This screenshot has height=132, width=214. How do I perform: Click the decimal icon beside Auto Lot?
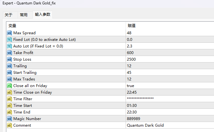9,46
